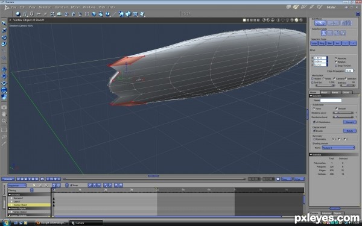Viewport: 362px width, 226px height.
Task: Select the marquee rectangle selection tool
Action: click(x=4, y=130)
